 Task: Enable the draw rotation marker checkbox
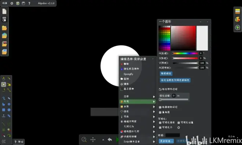160,107
